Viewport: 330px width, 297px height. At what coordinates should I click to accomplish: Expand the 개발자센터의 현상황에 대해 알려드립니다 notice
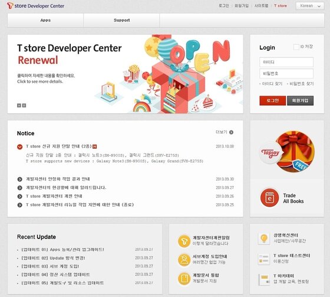[20, 188]
